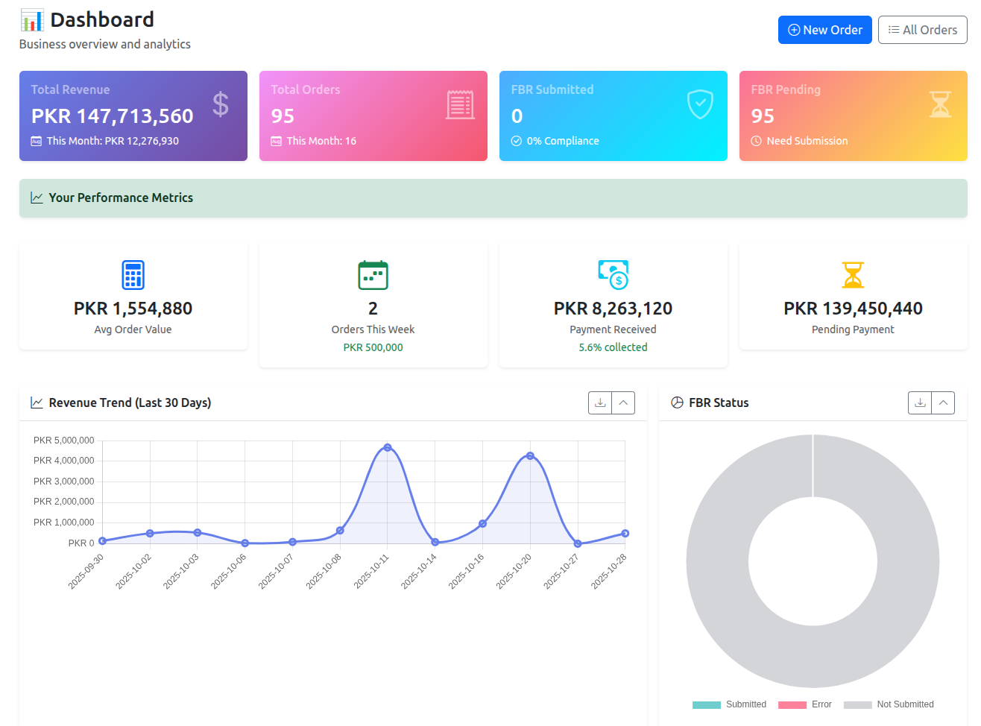Click the hourglass icon on the FBR Pending card
Image resolution: width=981 pixels, height=726 pixels.
pyautogui.click(x=941, y=105)
